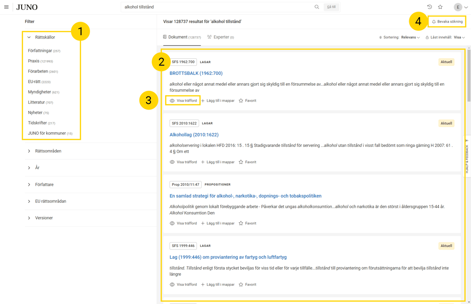
Task: Filter by Myndigheter (621)
Action: [43, 92]
